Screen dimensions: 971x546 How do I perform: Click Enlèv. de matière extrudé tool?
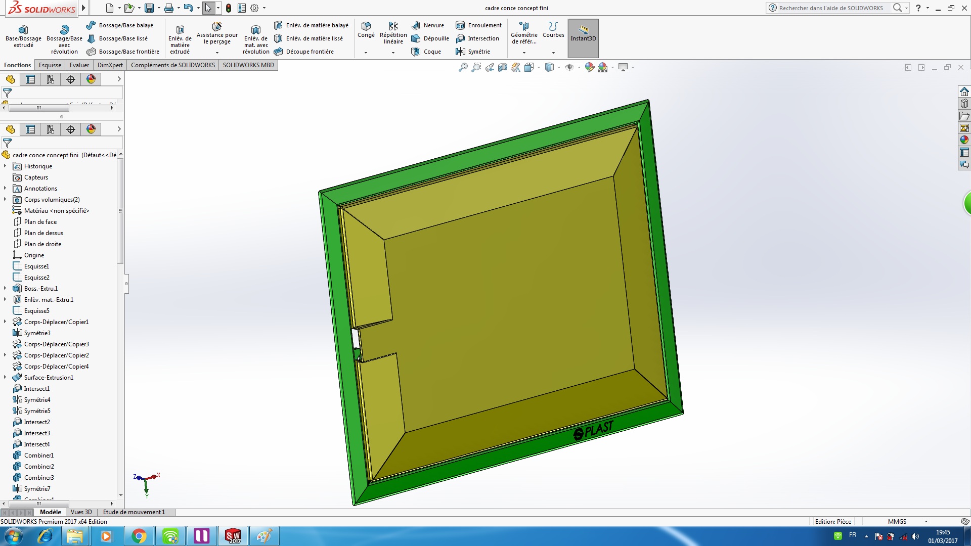tap(180, 38)
